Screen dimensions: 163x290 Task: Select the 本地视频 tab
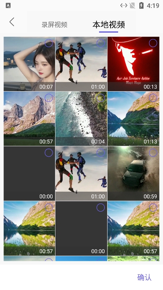(x=108, y=25)
